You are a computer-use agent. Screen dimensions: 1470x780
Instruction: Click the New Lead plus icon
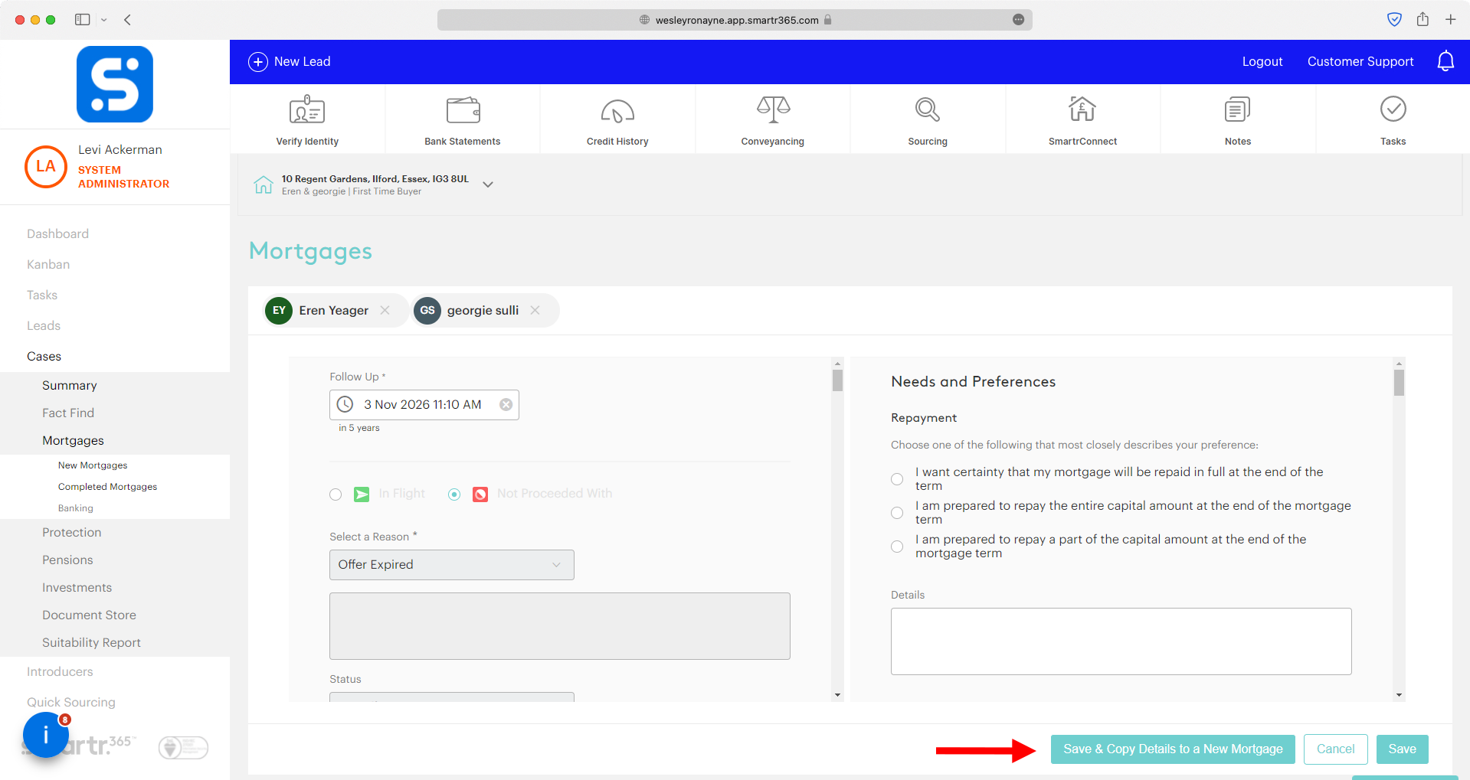(x=258, y=62)
